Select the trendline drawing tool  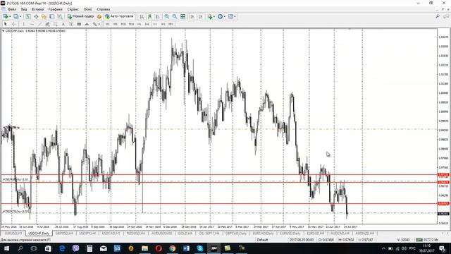coord(39,24)
